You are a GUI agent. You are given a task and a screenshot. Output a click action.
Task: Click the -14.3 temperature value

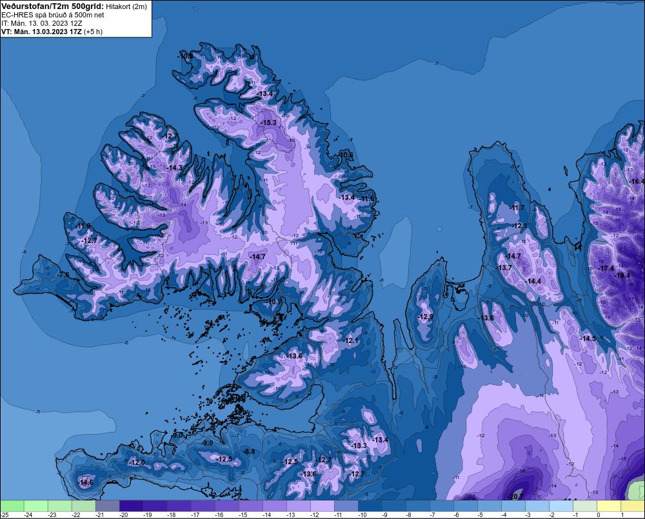tap(174, 168)
